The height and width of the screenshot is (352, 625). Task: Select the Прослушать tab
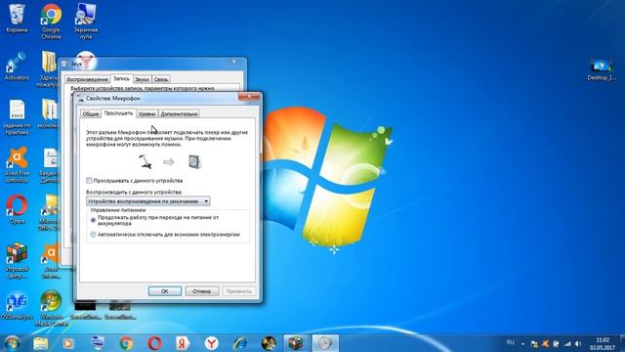click(x=118, y=113)
